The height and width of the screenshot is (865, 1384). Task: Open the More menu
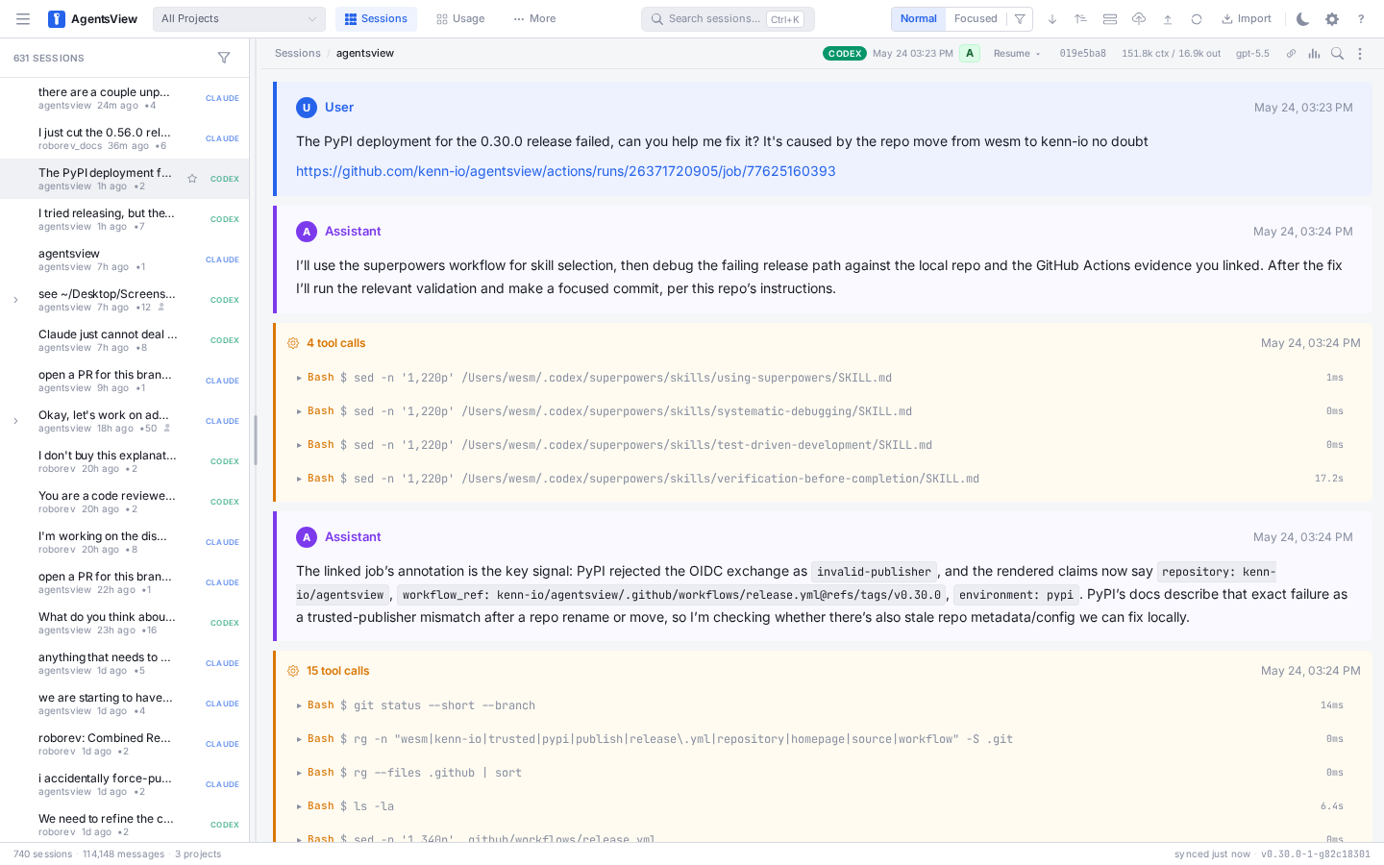tap(534, 19)
